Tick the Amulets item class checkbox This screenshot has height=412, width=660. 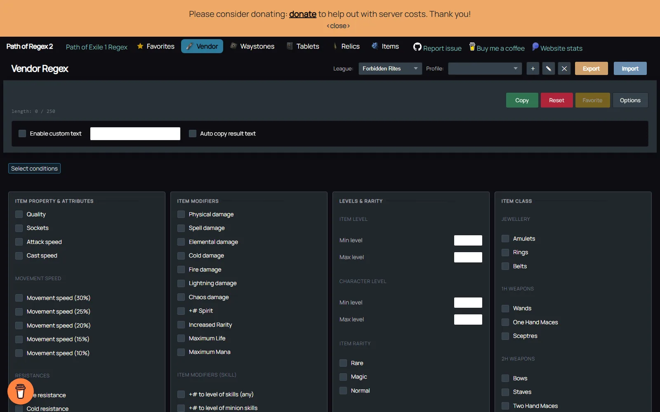505,239
